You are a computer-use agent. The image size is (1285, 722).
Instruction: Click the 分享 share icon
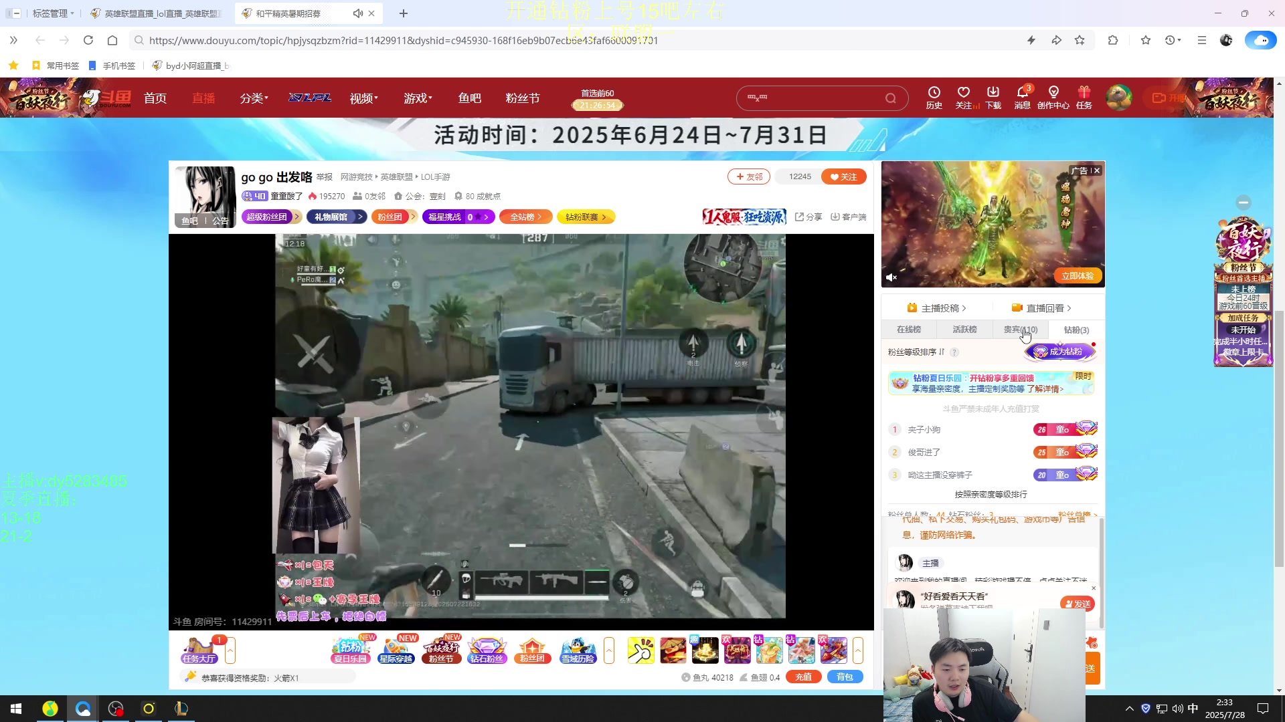pos(808,217)
